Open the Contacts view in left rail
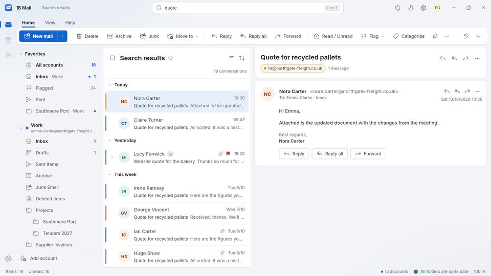The image size is (491, 276). point(9,55)
